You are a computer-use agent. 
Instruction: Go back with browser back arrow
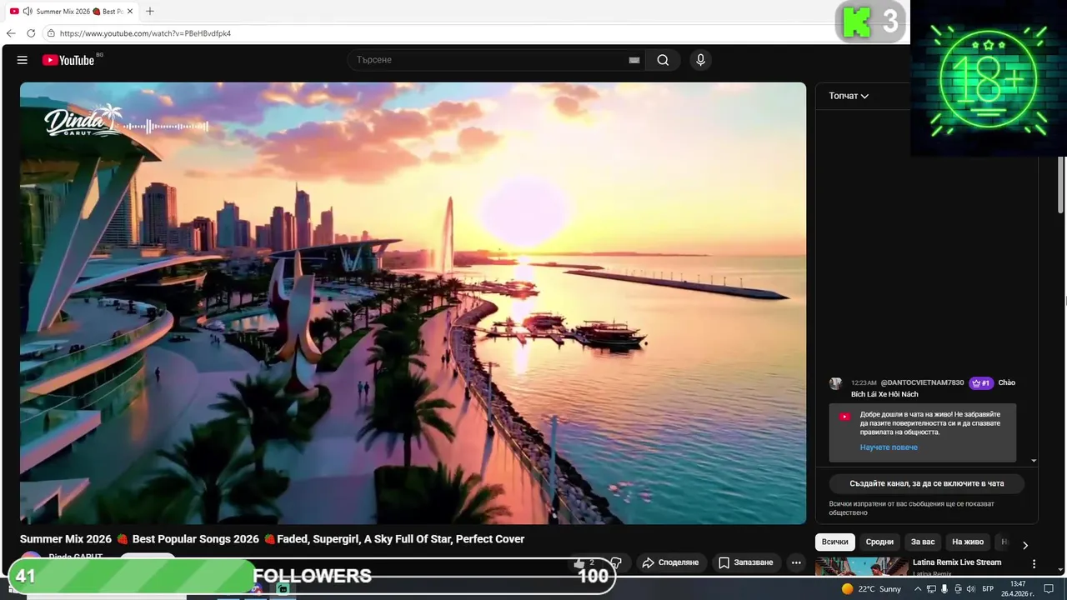pyautogui.click(x=11, y=33)
